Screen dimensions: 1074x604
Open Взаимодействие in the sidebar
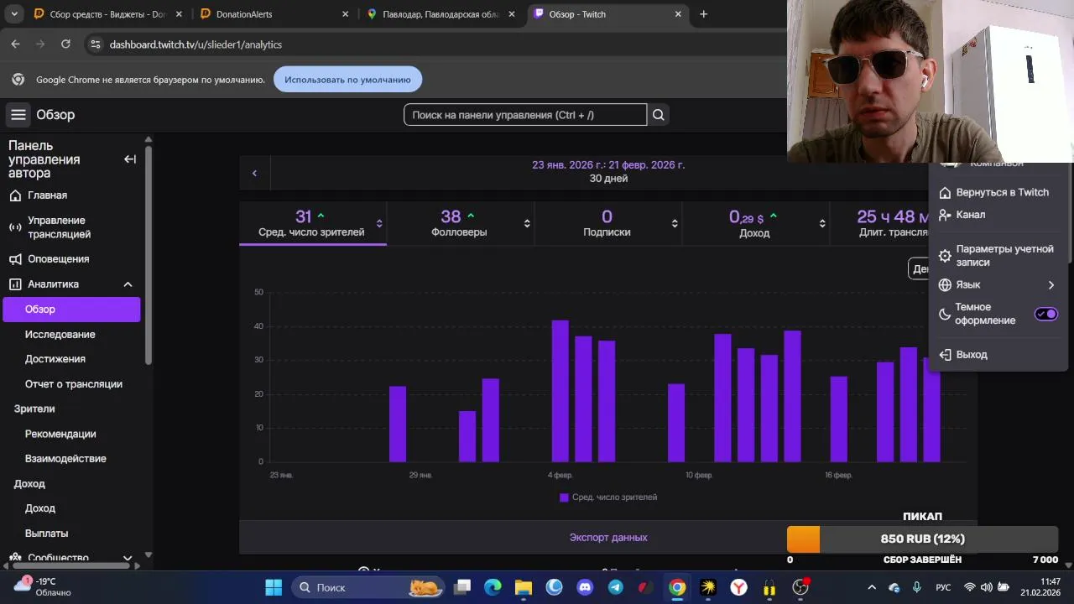[65, 459]
